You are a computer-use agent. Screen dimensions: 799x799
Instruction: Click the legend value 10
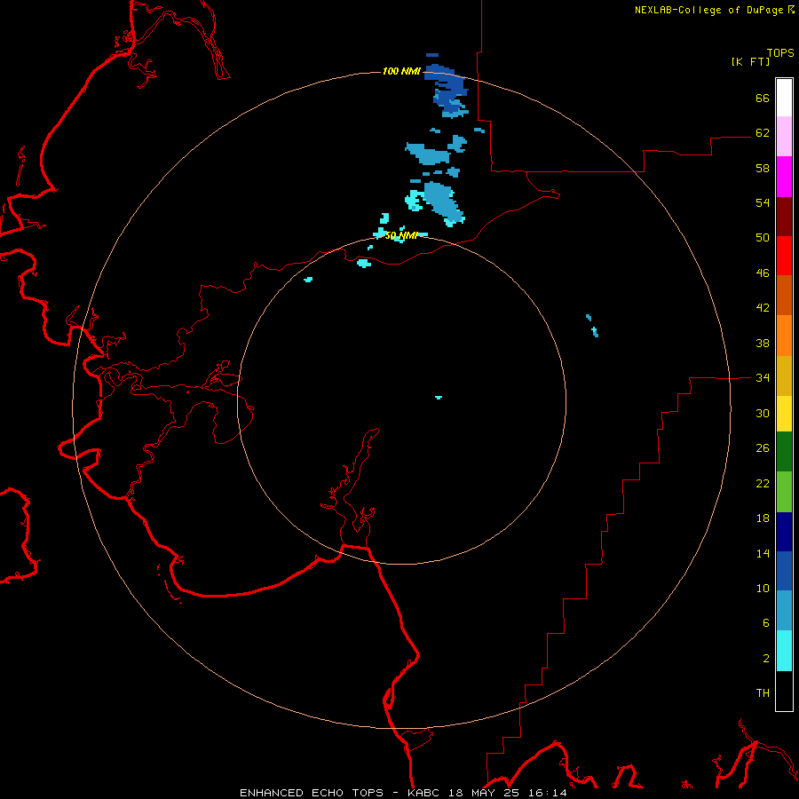(x=763, y=588)
